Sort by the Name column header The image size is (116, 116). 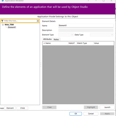[x=55, y=43]
